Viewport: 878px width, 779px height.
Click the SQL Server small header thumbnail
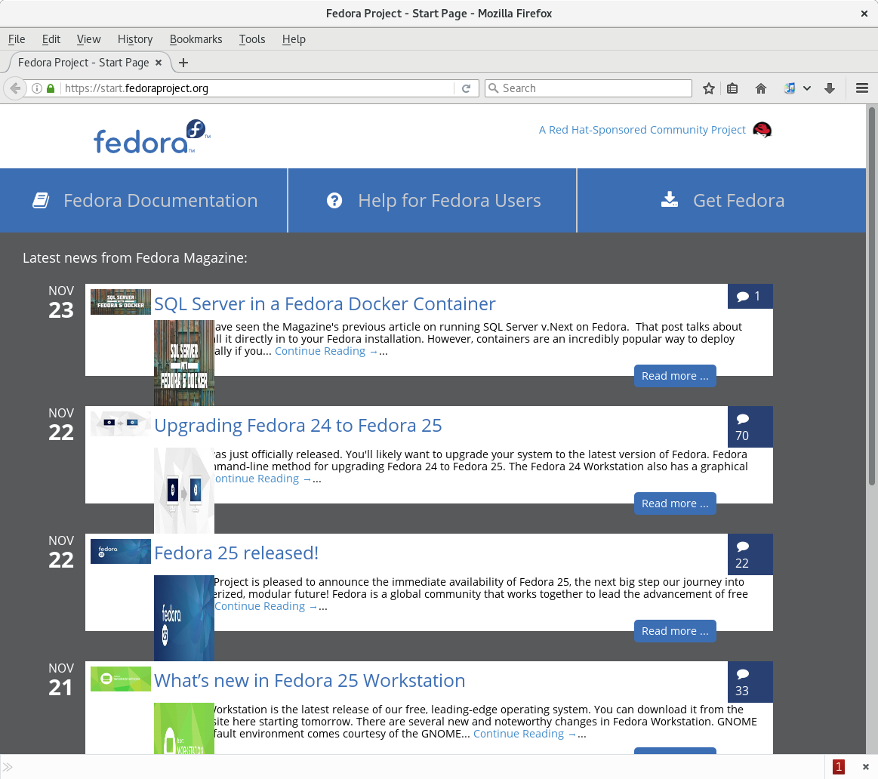(x=121, y=302)
